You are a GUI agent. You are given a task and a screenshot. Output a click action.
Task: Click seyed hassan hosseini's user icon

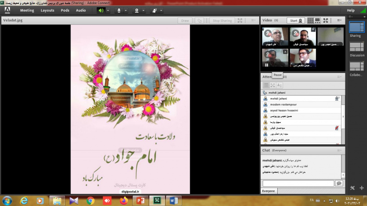click(x=265, y=110)
